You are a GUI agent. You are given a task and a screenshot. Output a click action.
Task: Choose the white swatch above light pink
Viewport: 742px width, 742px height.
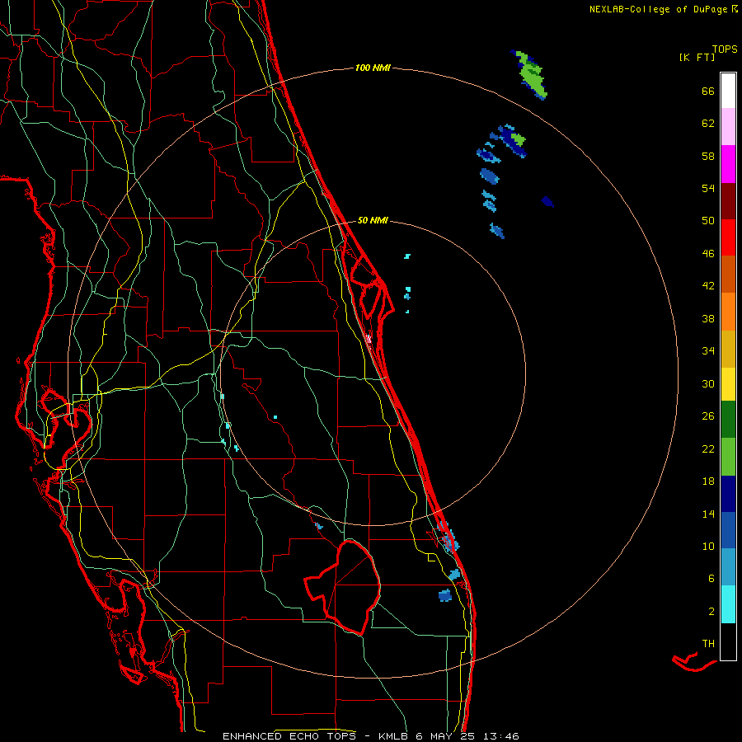pyautogui.click(x=728, y=91)
